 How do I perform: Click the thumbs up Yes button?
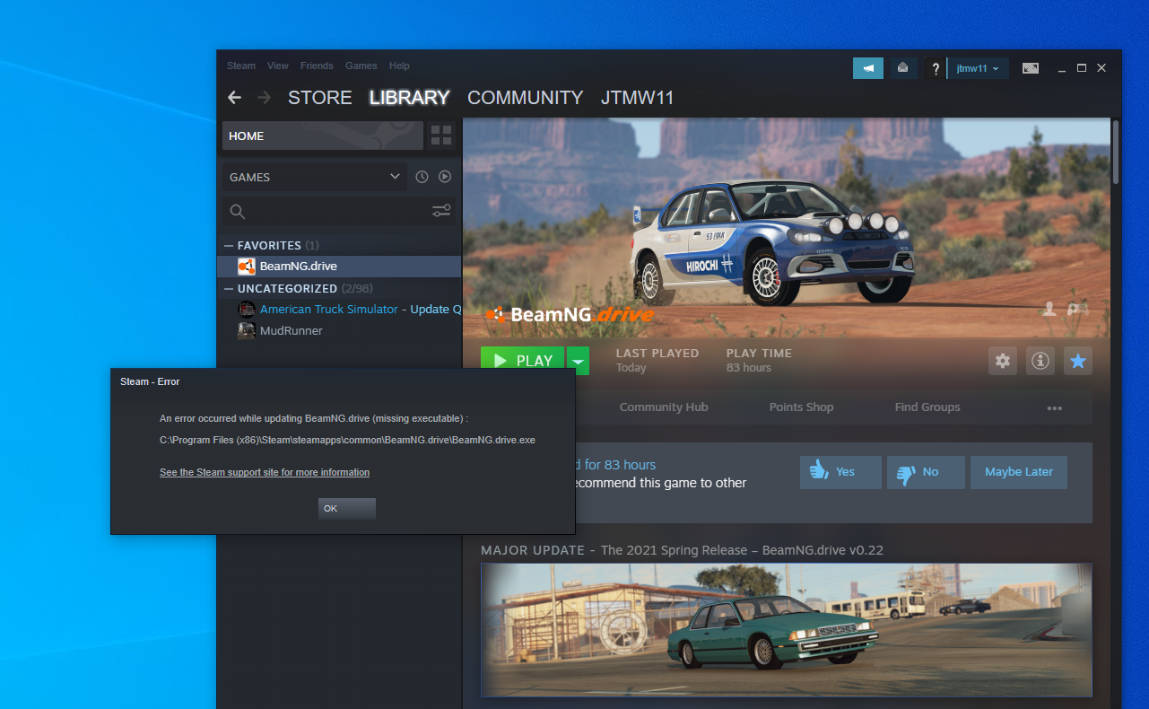click(x=840, y=472)
